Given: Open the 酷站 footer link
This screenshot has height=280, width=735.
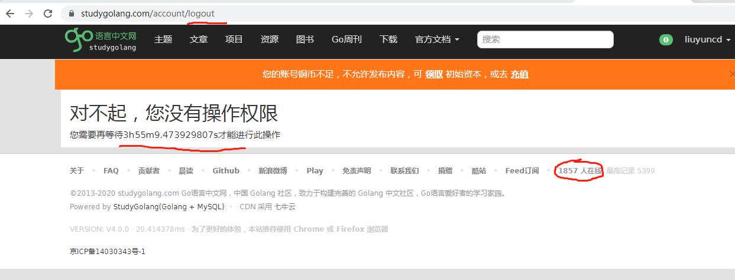Looking at the screenshot, I should pos(479,171).
